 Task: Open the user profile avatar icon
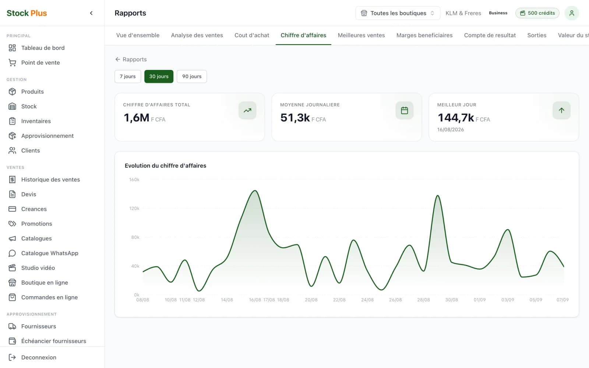572,13
